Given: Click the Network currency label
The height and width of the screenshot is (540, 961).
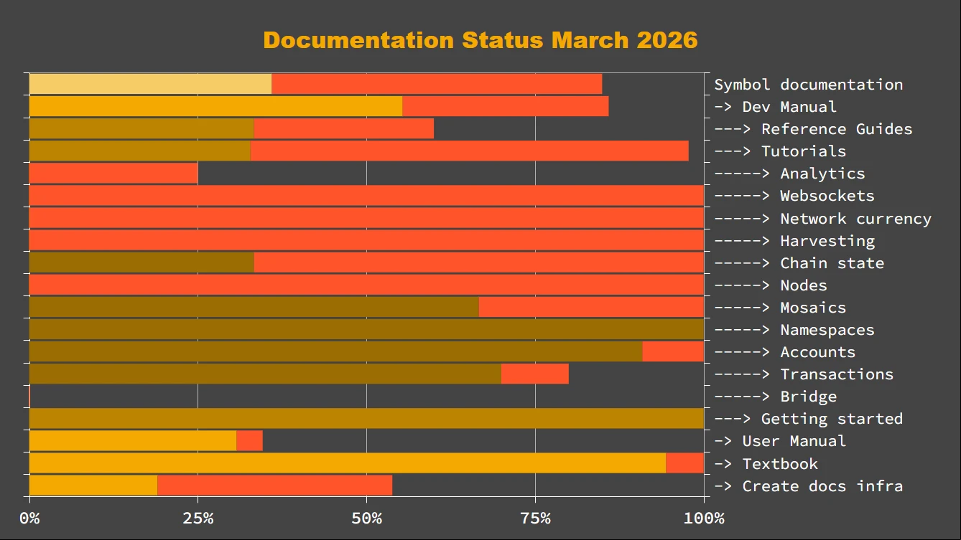Looking at the screenshot, I should coord(855,219).
